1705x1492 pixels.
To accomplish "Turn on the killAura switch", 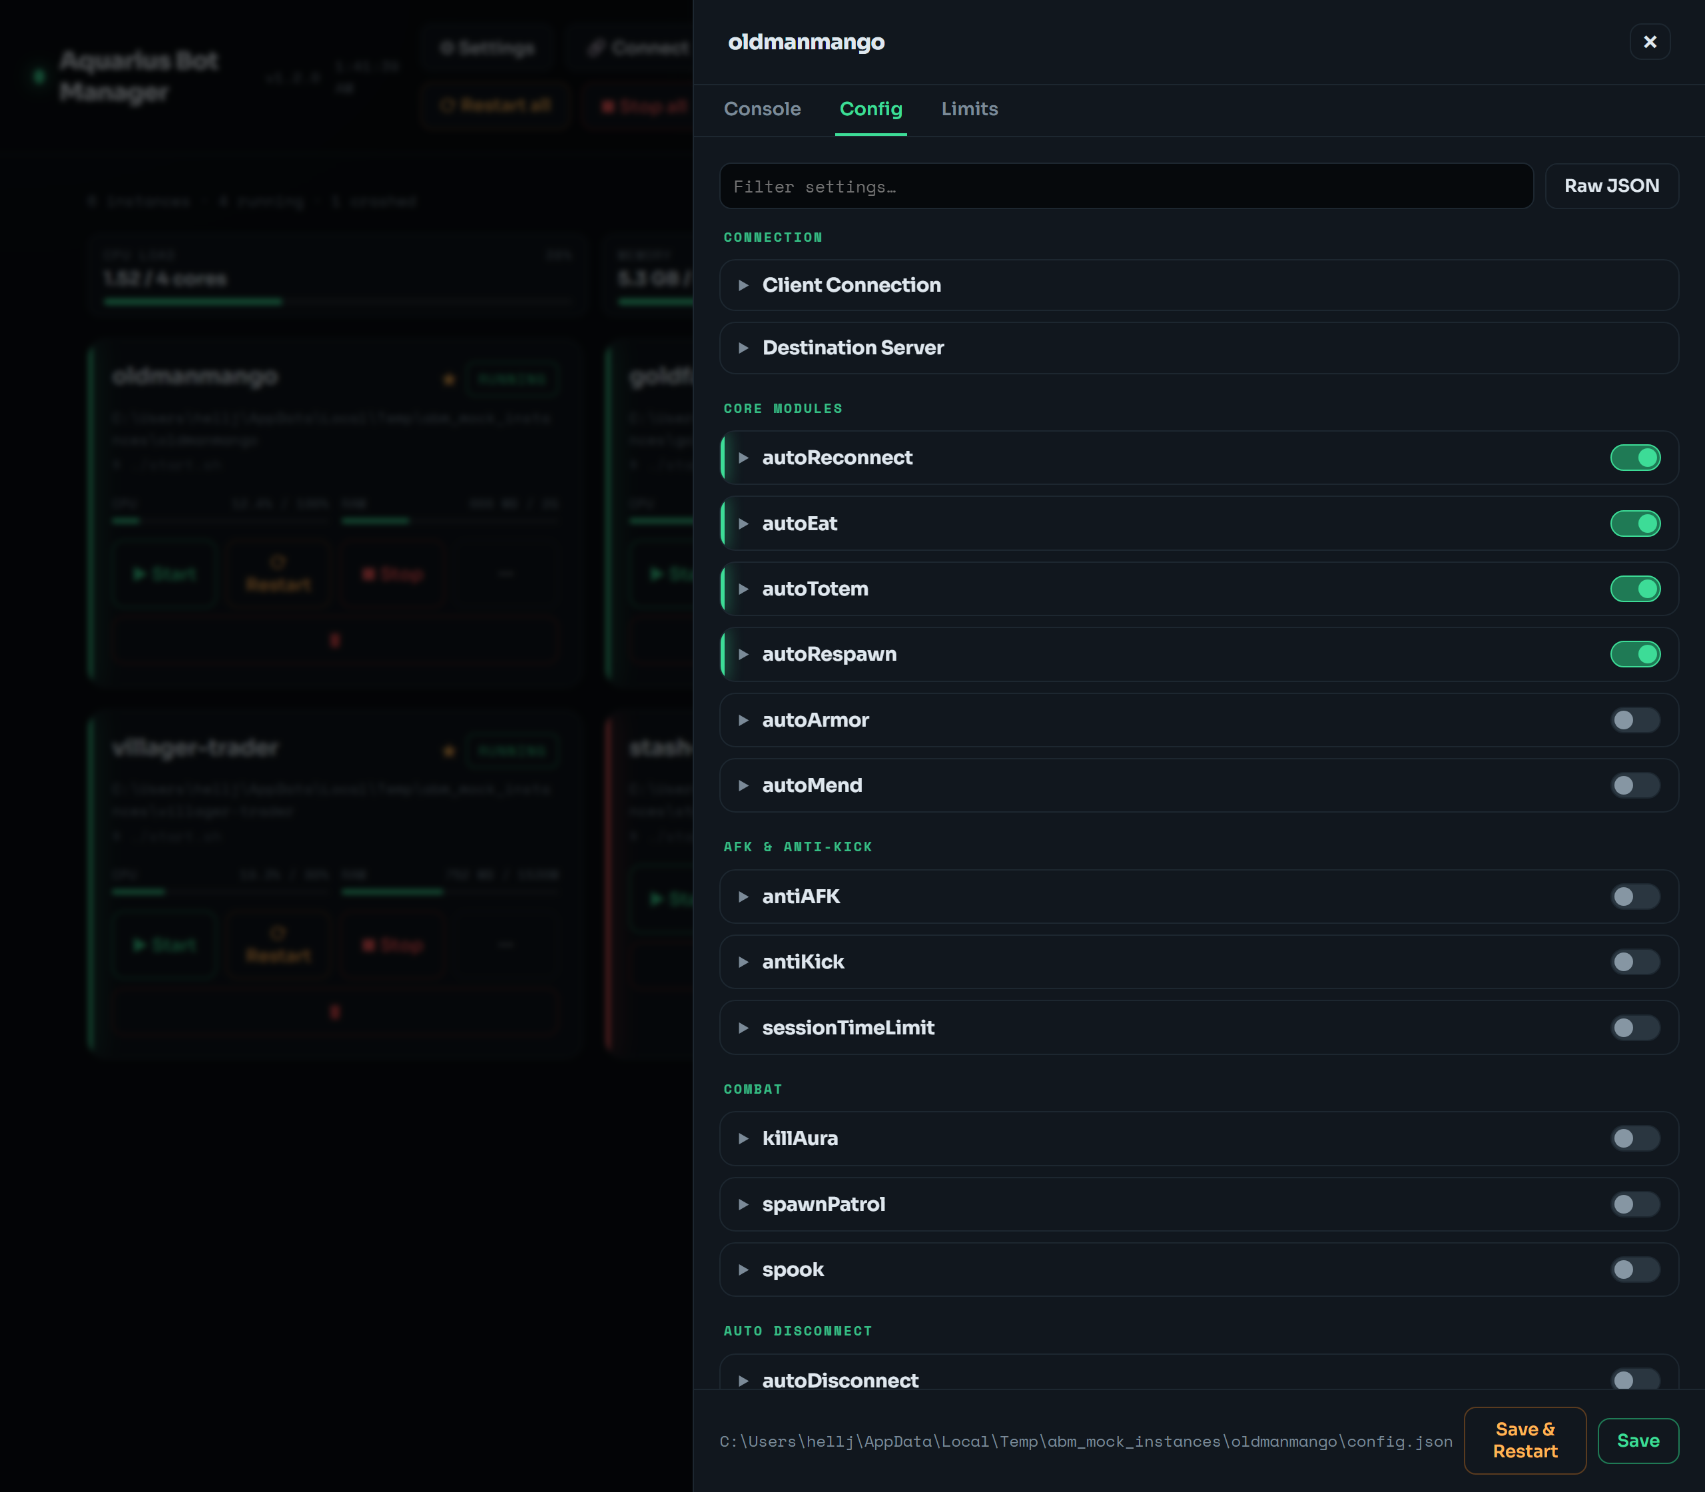I will click(1635, 1139).
